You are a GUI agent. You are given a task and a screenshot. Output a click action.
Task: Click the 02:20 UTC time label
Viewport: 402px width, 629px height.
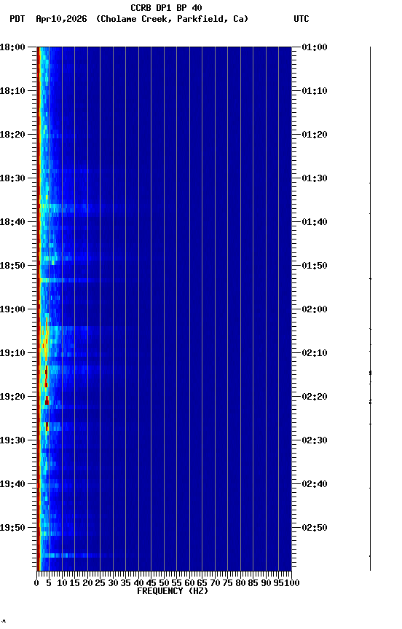[x=315, y=397]
